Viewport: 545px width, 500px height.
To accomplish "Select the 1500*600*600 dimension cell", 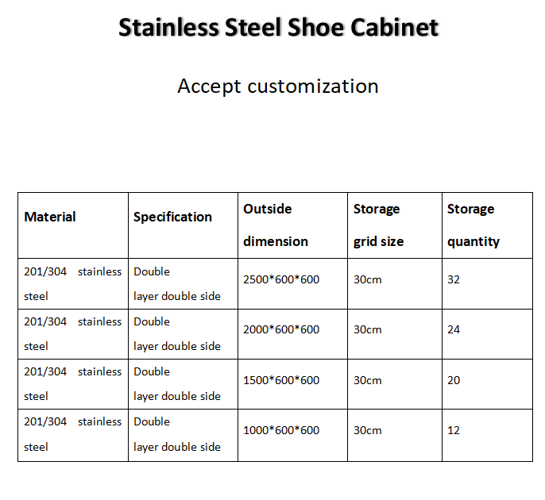I will [x=281, y=380].
